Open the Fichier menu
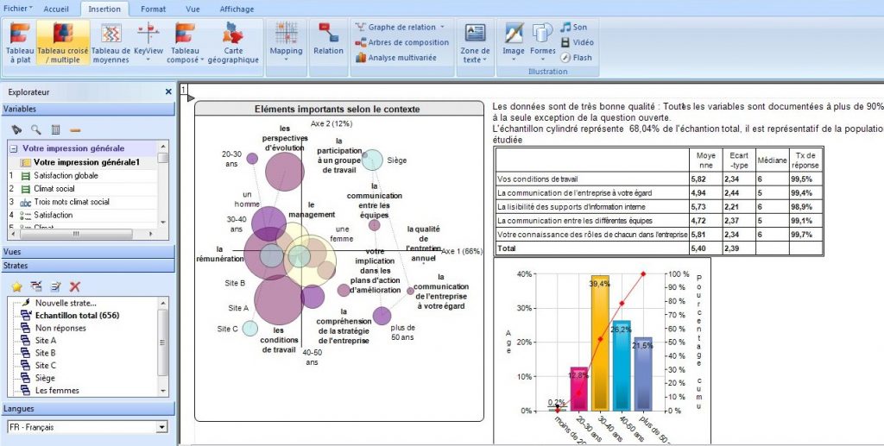884x446 pixels. point(17,8)
